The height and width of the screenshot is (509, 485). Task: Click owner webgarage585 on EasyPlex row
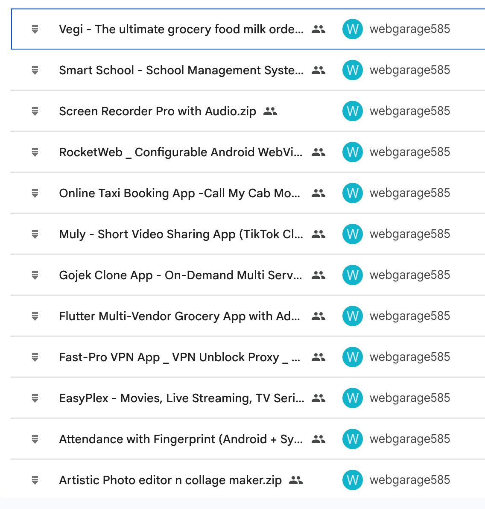(x=410, y=398)
